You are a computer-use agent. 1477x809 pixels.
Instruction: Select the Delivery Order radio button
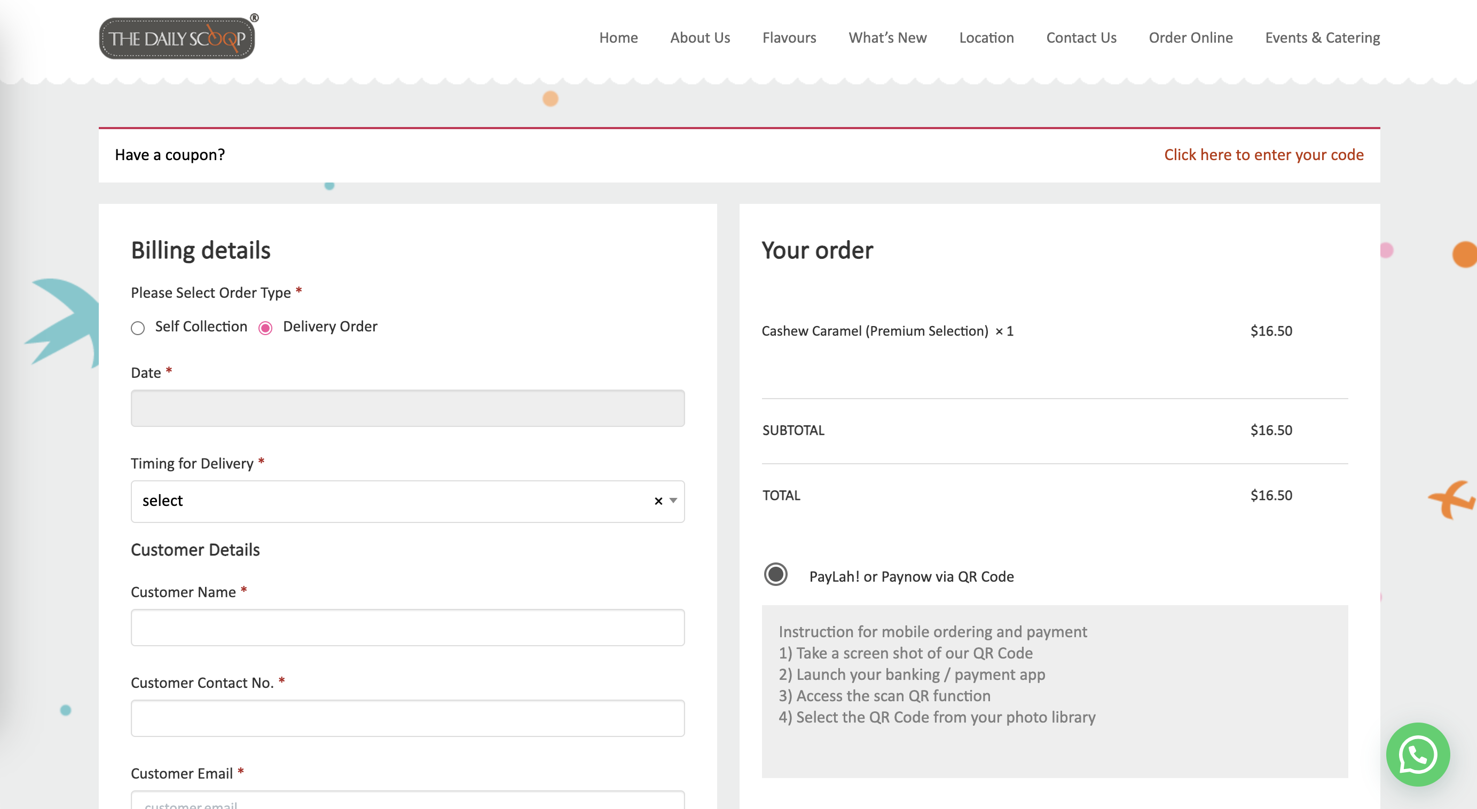(x=265, y=328)
